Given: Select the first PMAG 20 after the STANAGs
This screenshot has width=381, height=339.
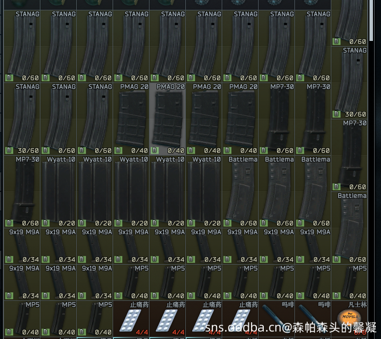Looking at the screenshot, I should (x=132, y=118).
